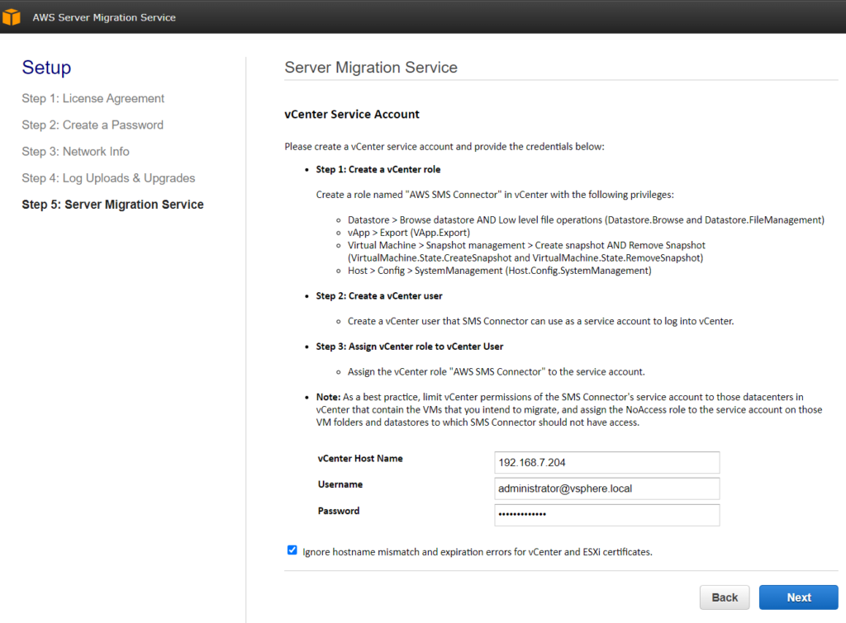Open Step 2: Create a Password

[93, 125]
